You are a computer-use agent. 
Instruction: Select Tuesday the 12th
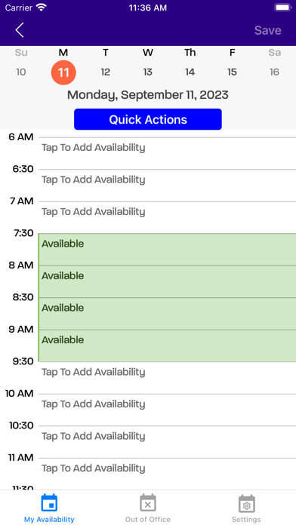[x=106, y=72]
